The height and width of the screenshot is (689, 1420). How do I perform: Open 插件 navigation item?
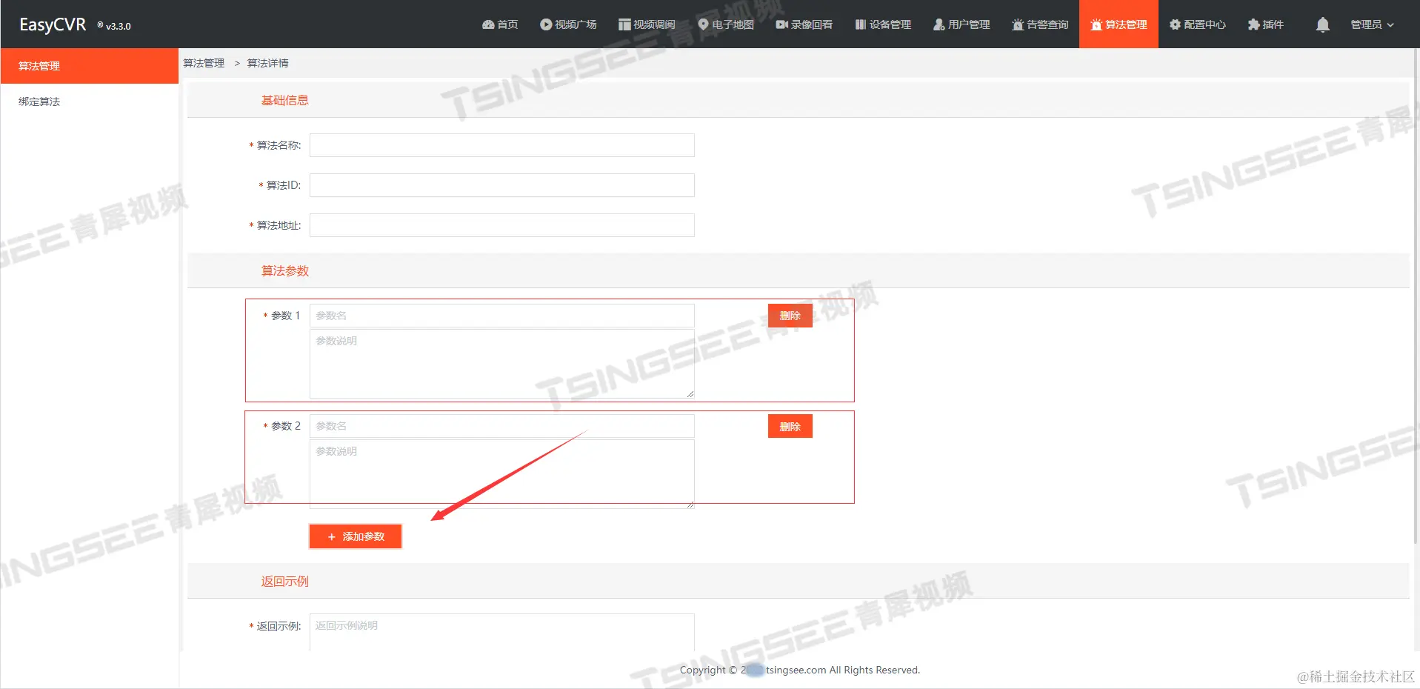tap(1265, 24)
